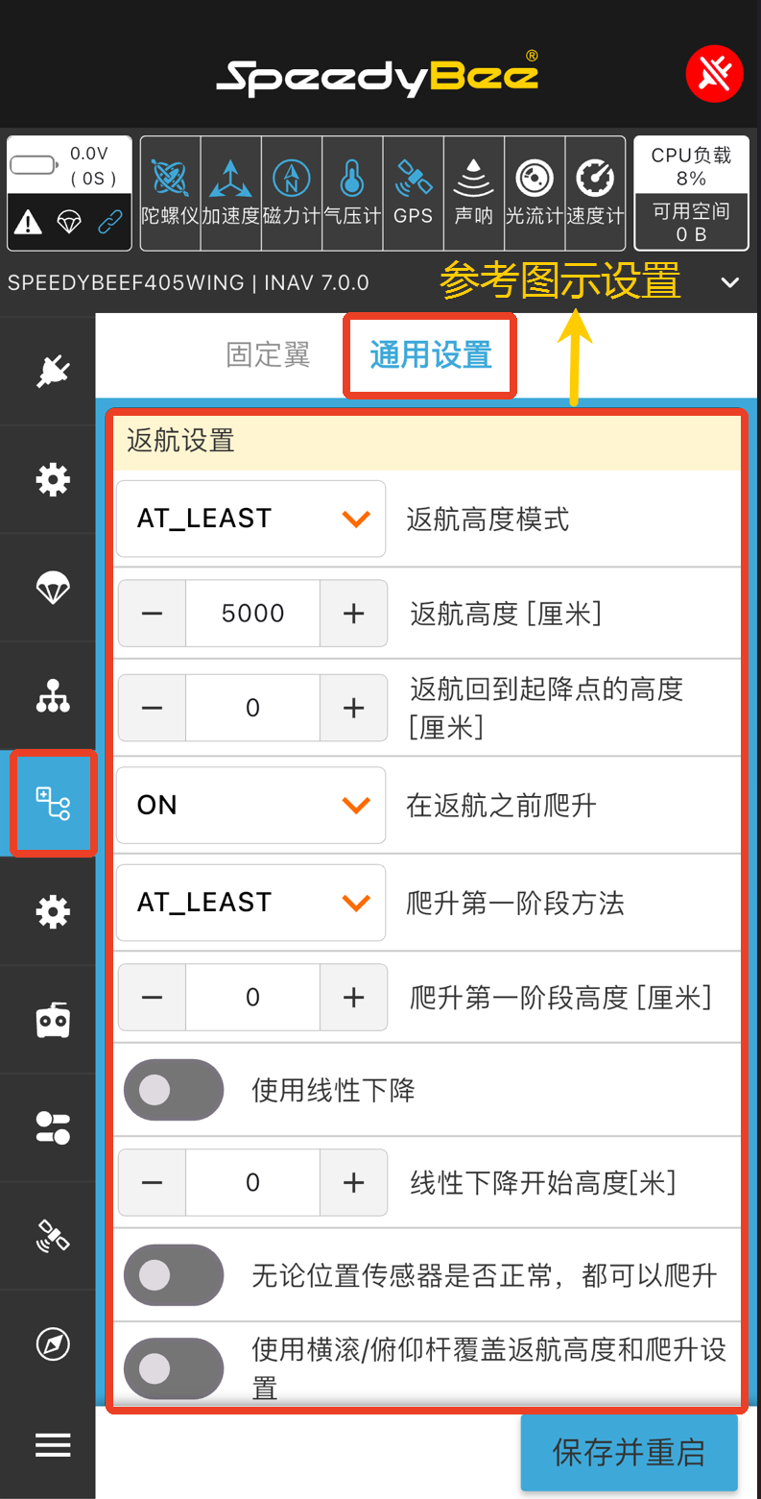Switch to the 固定翼 tab

click(269, 354)
